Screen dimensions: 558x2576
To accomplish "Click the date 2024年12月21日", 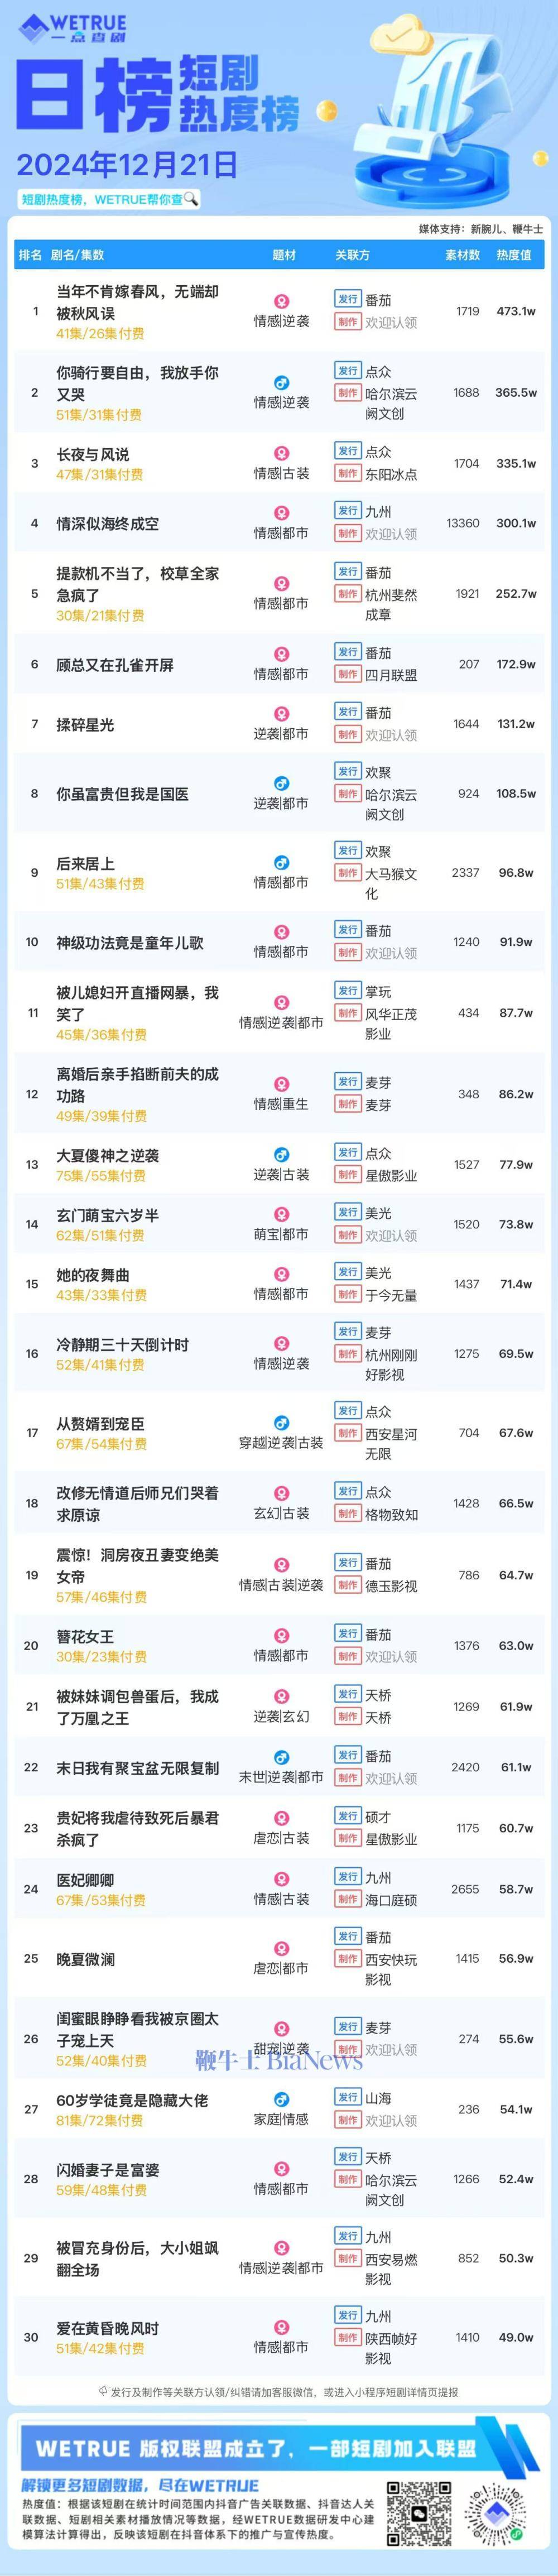I will pyautogui.click(x=127, y=164).
